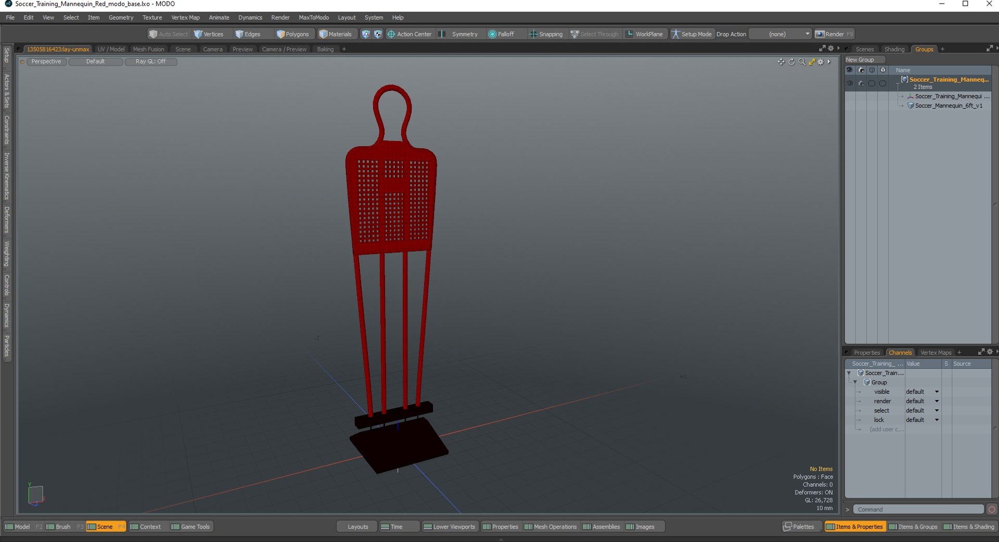This screenshot has width=999, height=542.
Task: Click the viewport maximize arrows icon
Action: point(812,62)
